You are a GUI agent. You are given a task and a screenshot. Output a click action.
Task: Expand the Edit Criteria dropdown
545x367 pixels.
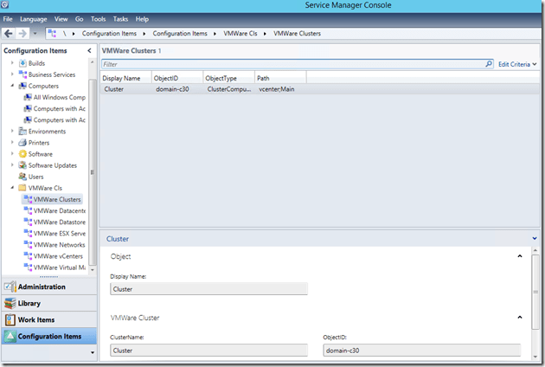coord(517,64)
